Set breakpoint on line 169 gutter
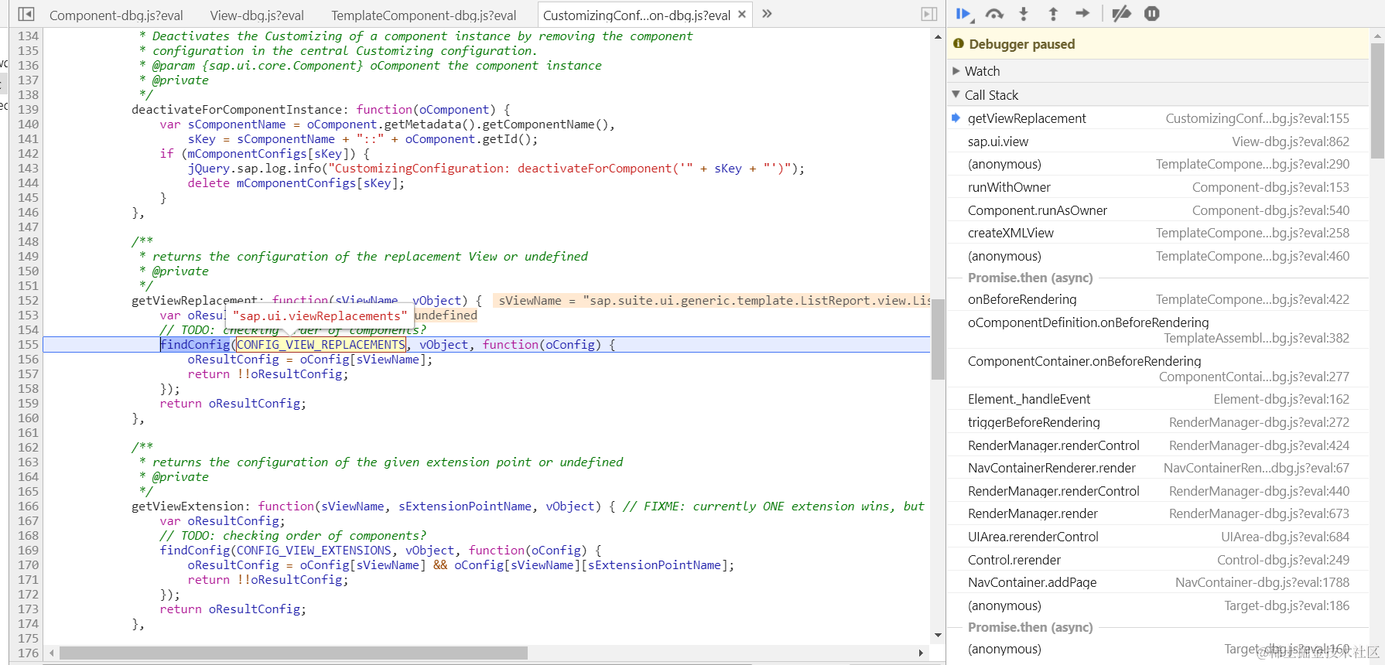 [x=28, y=551]
